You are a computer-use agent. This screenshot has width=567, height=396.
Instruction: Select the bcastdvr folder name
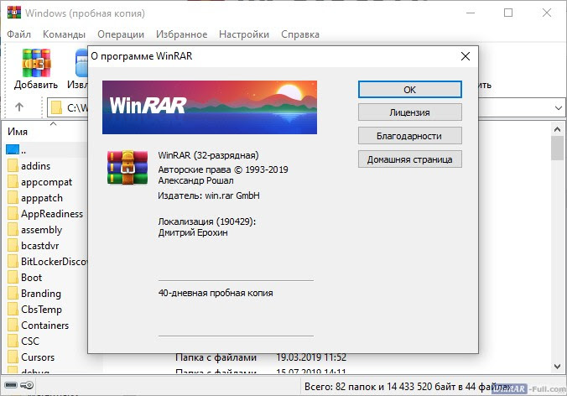click(40, 246)
